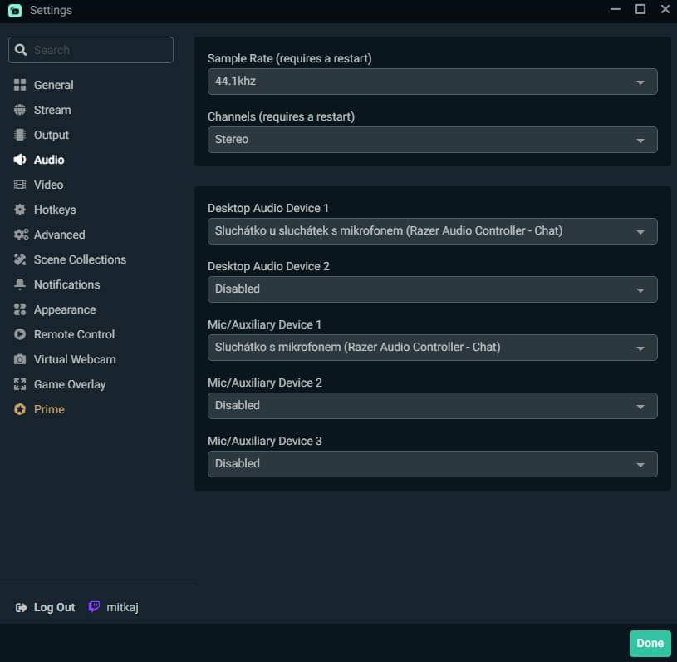Open the Advanced settings section
This screenshot has width=677, height=662.
(x=59, y=235)
